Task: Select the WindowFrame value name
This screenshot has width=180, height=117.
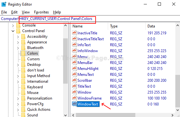Action: pyautogui.click(x=90, y=98)
